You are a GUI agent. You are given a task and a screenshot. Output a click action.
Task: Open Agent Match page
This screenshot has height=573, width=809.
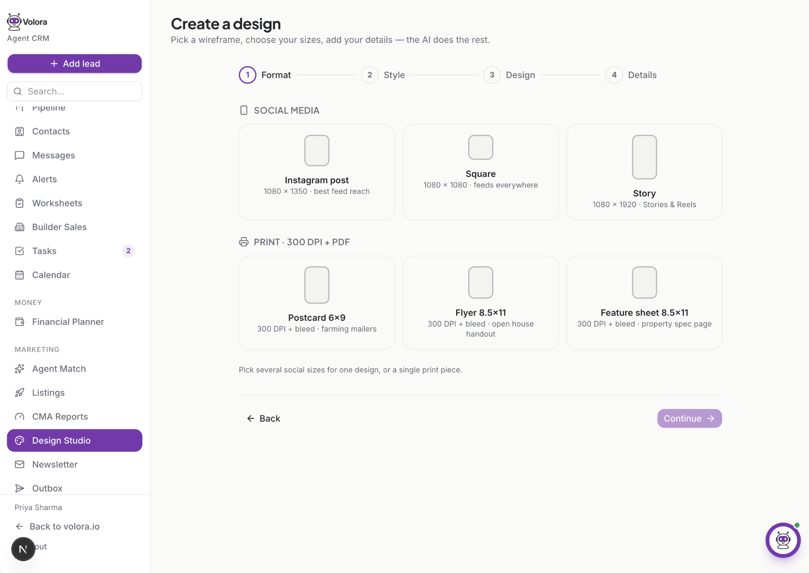[x=75, y=369]
